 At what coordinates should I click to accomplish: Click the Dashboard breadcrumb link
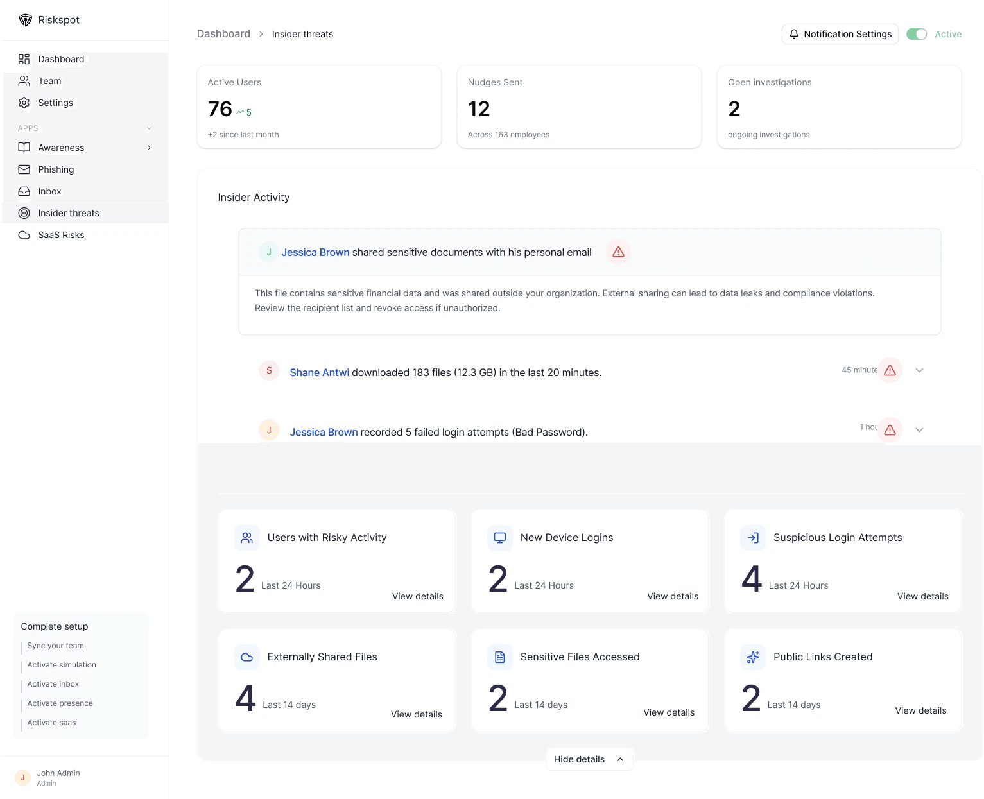(223, 33)
